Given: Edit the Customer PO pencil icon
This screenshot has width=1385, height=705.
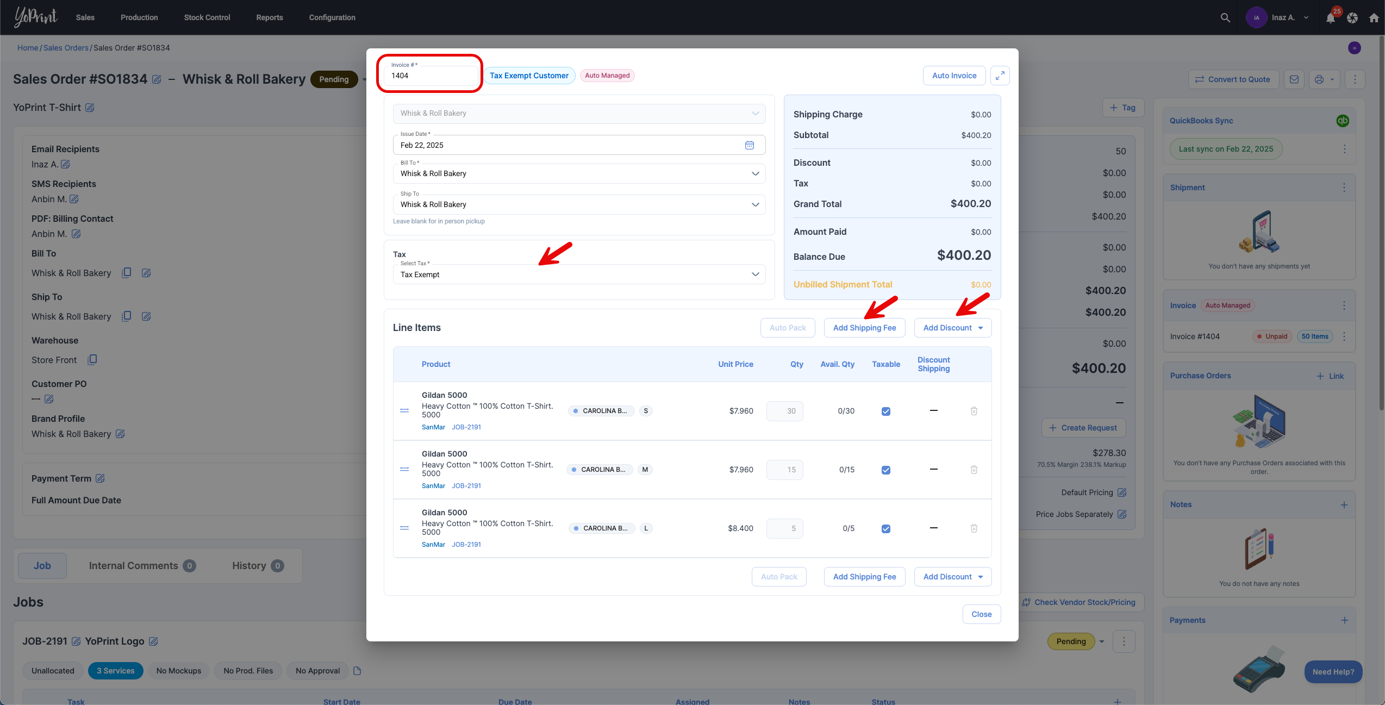Looking at the screenshot, I should 49,399.
